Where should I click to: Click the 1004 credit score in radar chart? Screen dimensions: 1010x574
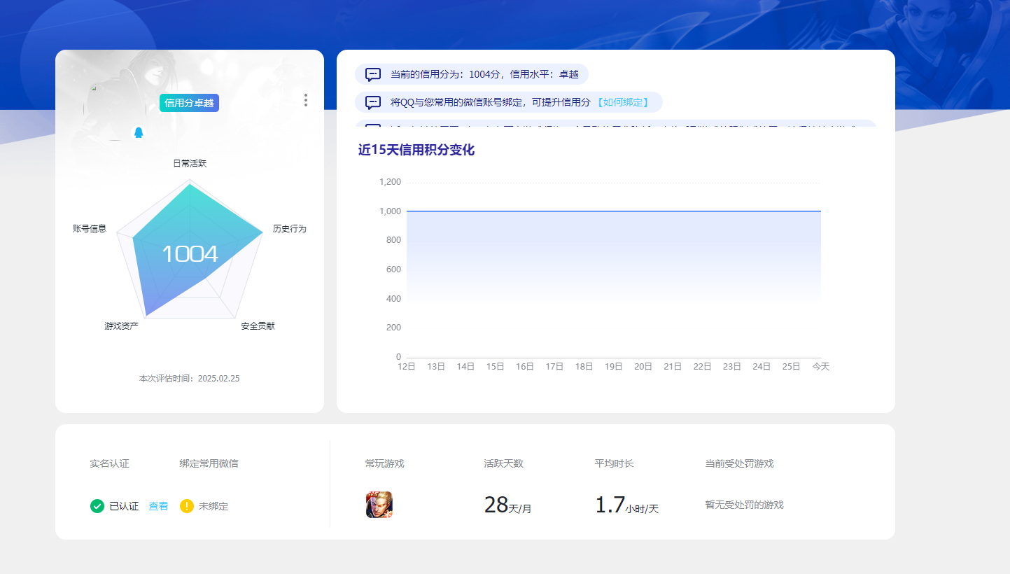pyautogui.click(x=190, y=254)
